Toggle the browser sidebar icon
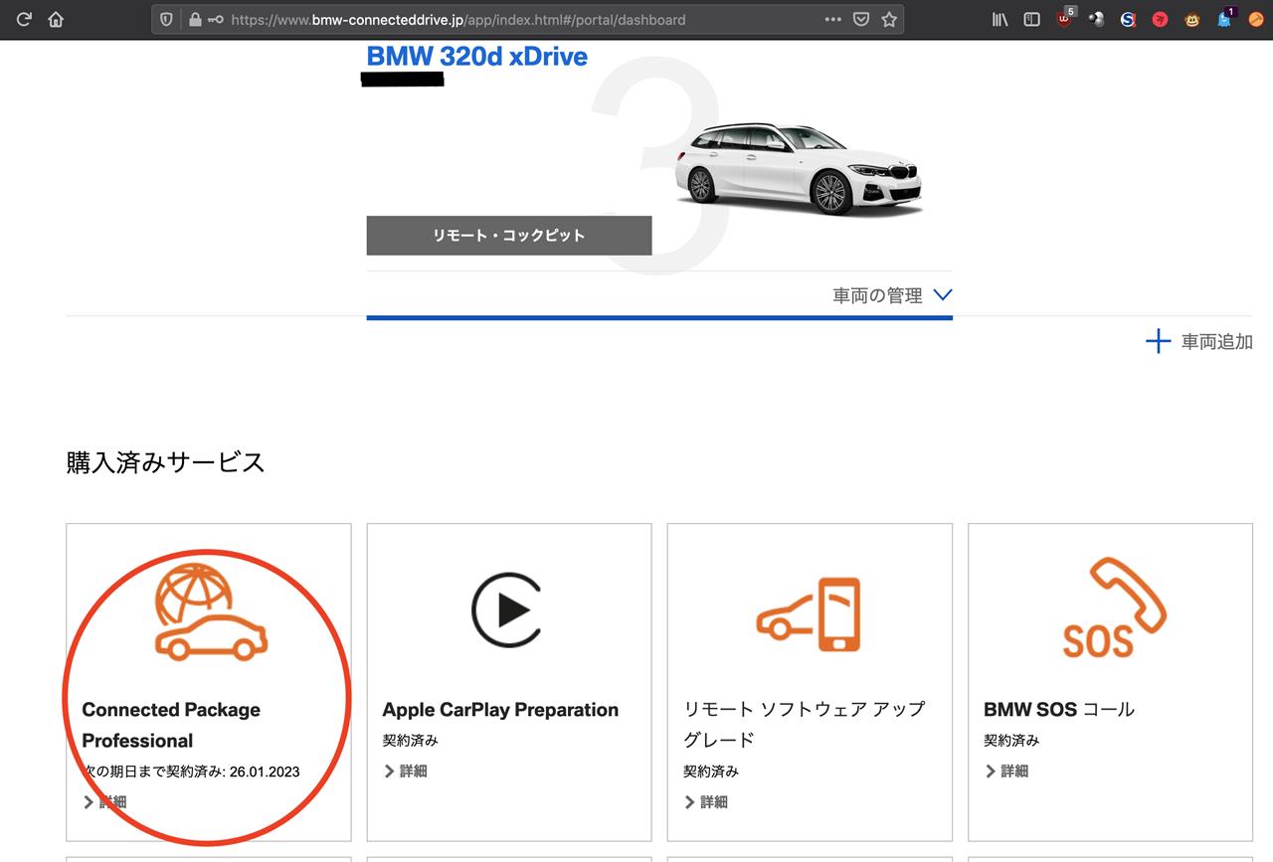The image size is (1273, 862). (x=1032, y=19)
